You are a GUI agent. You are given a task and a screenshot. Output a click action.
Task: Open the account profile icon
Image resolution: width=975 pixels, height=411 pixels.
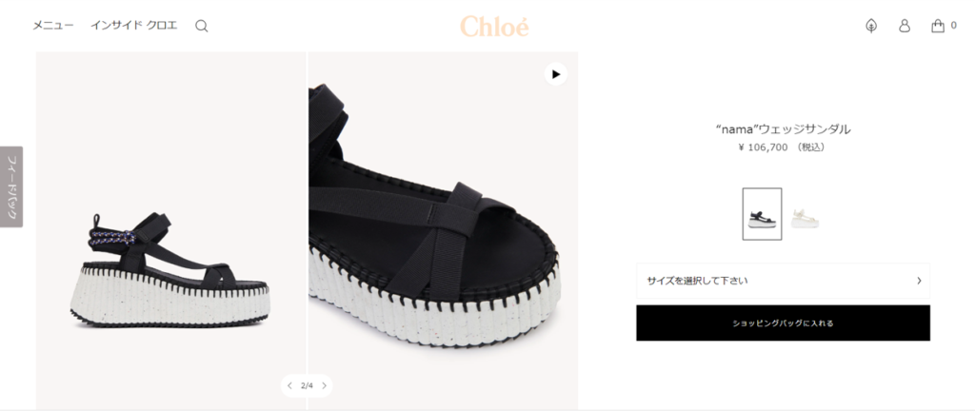[x=905, y=26]
